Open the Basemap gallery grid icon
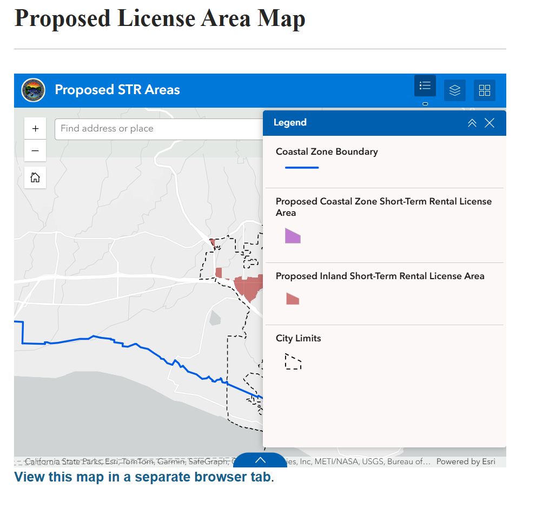Image resolution: width=549 pixels, height=508 pixels. [x=485, y=90]
